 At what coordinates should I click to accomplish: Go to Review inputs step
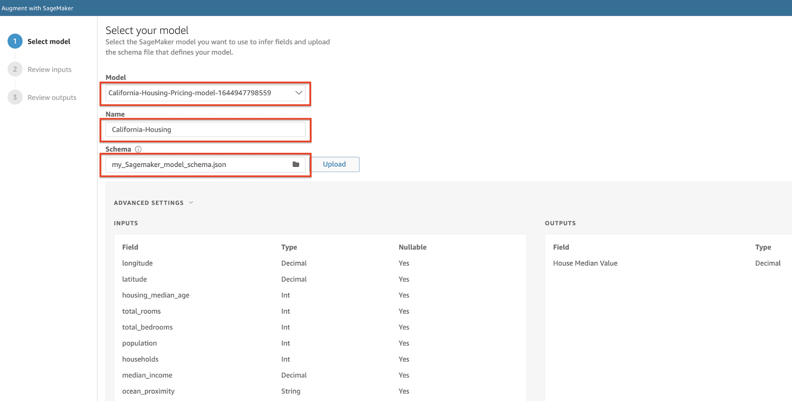[50, 69]
